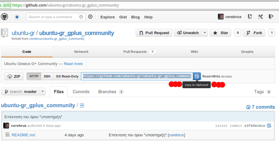Select the Files subtab
The height and width of the screenshot is (144, 279).
59,92
